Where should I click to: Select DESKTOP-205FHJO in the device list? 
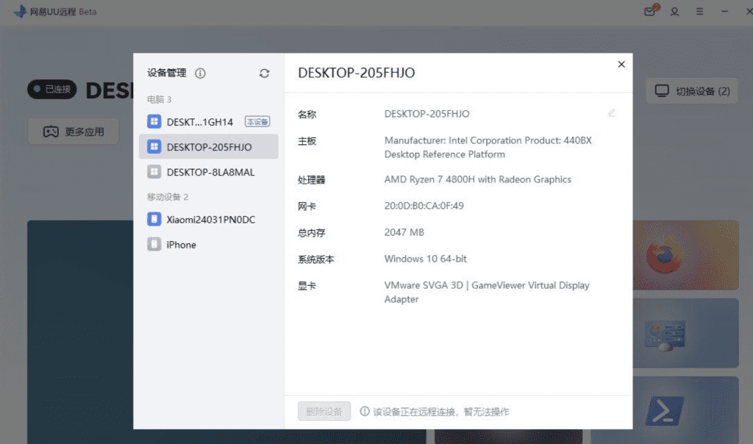pyautogui.click(x=208, y=146)
